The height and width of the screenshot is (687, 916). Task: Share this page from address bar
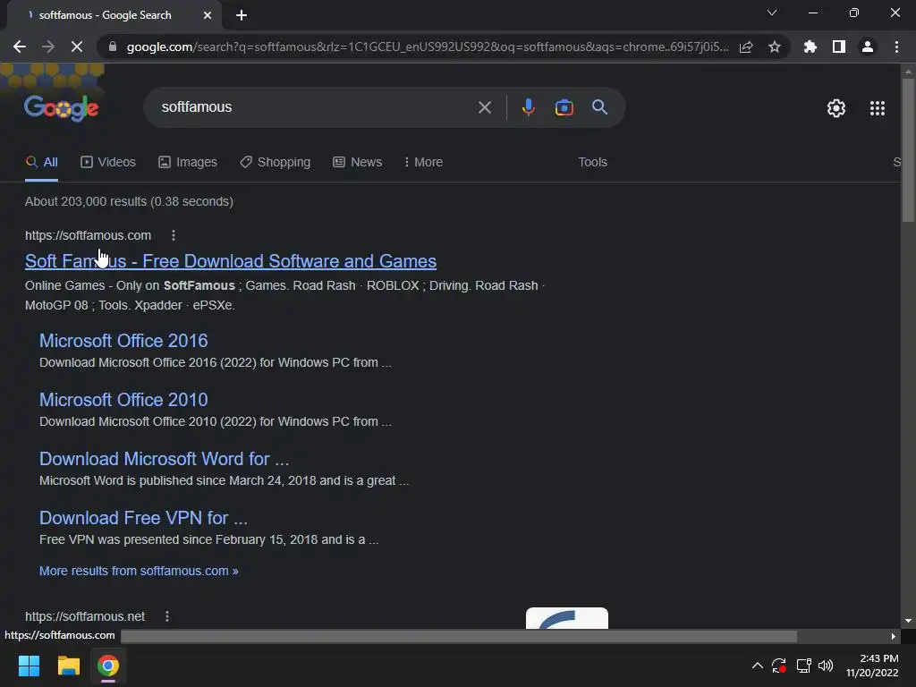click(746, 47)
